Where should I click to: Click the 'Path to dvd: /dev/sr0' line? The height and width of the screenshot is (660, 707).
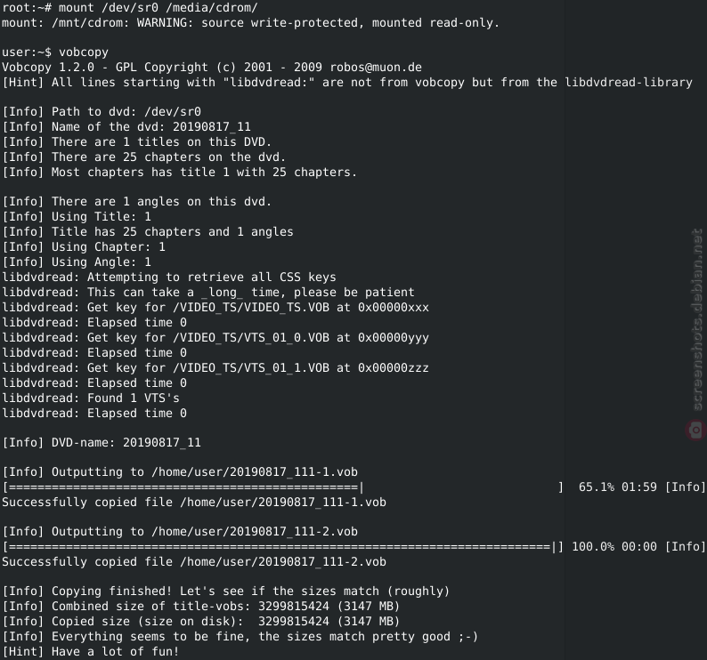click(x=102, y=112)
